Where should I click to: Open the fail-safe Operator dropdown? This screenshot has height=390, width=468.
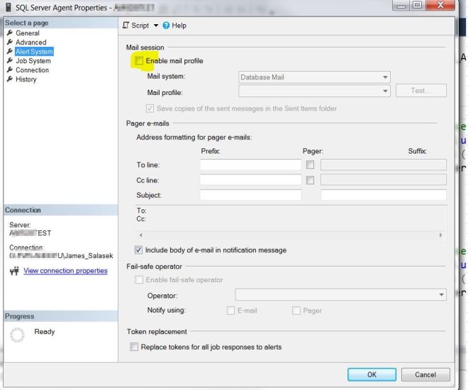click(x=442, y=294)
